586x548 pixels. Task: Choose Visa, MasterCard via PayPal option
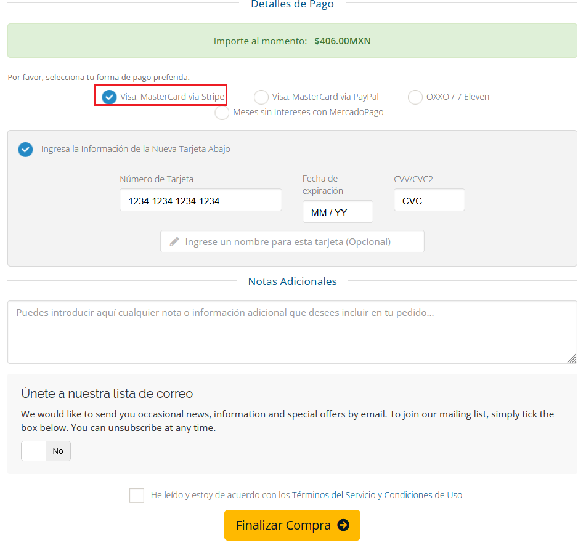tap(261, 97)
